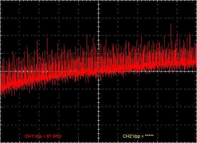Click the equals sign in the CH1 Vpp readout
The image size is (197, 143).
(45, 136)
